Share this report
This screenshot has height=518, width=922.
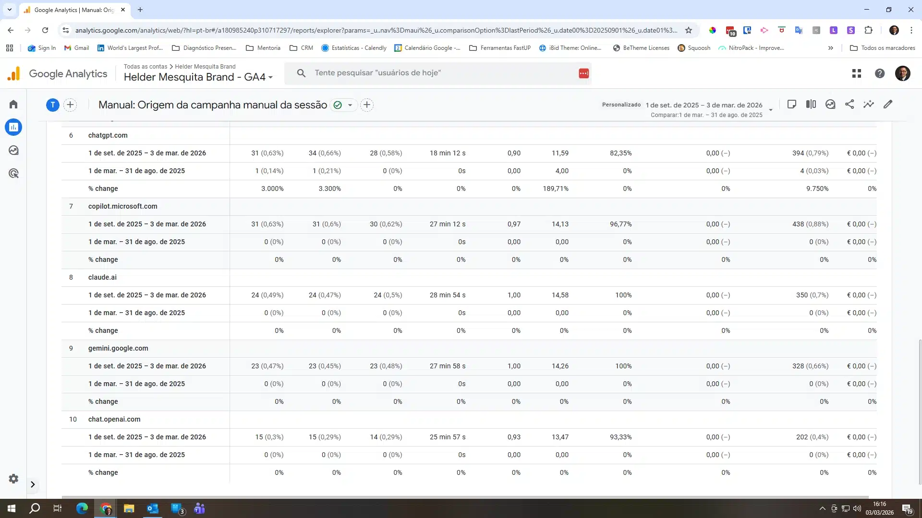(x=849, y=104)
